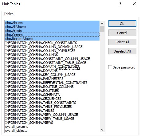The width and height of the screenshot is (141, 137).
Task: Click the scrollbar down arrow
Action: 102,130
